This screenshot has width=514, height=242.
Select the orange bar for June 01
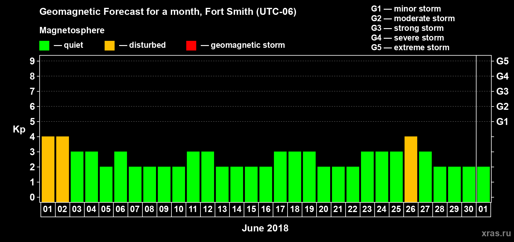(x=48, y=169)
